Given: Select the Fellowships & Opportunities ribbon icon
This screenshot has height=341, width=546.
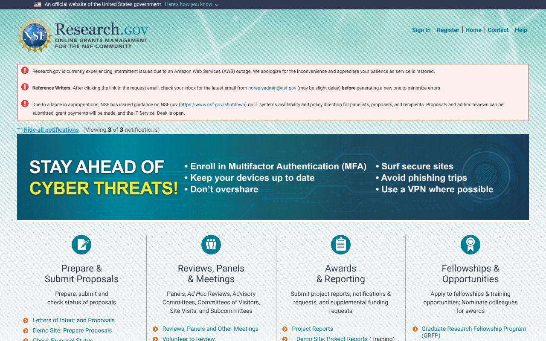Looking at the screenshot, I should (470, 244).
